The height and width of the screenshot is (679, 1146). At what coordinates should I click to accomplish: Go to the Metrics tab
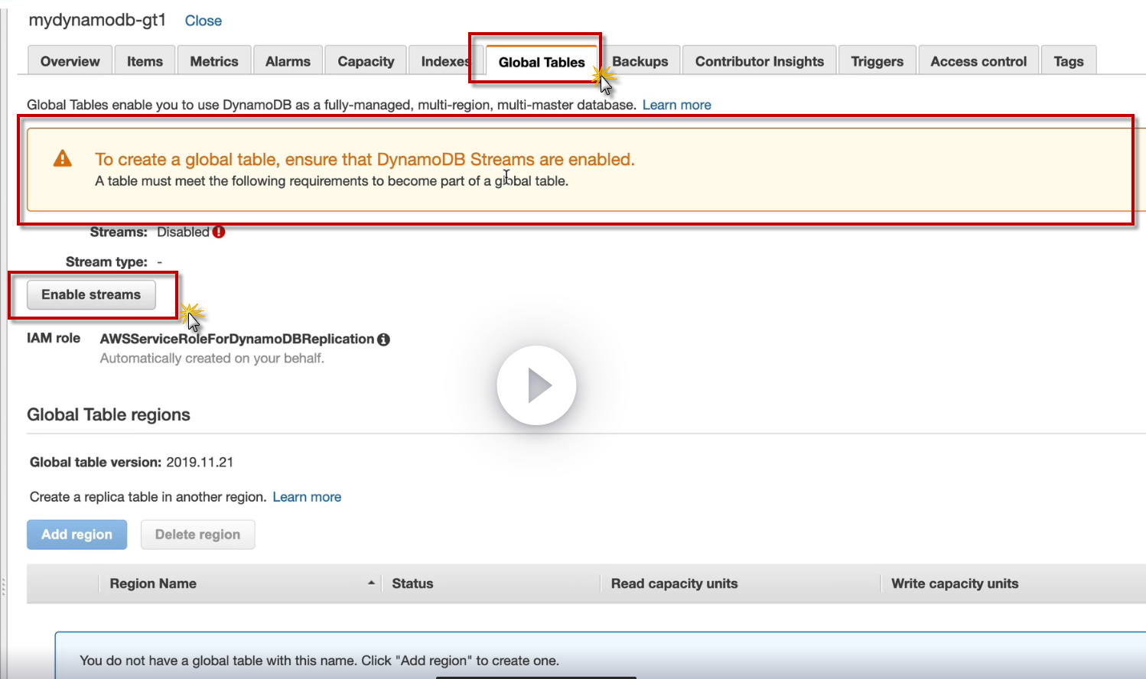coord(214,61)
